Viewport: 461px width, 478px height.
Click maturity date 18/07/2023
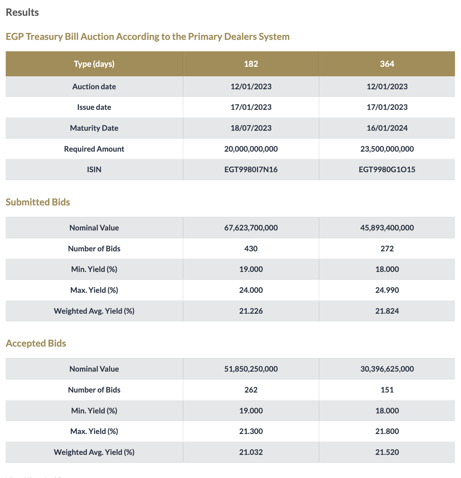tap(251, 128)
